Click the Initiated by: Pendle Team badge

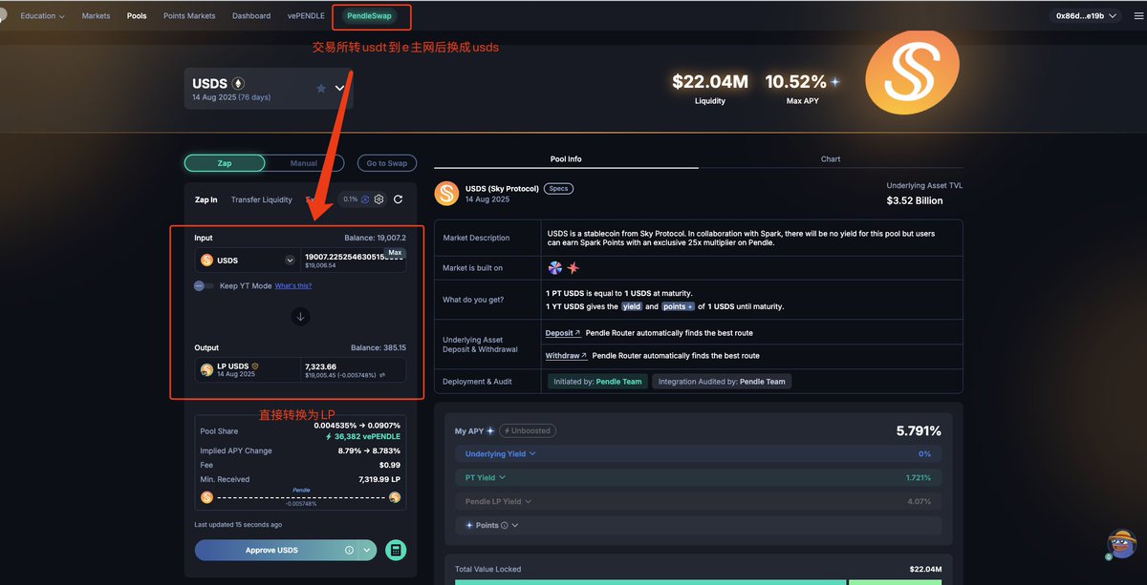pyautogui.click(x=597, y=382)
